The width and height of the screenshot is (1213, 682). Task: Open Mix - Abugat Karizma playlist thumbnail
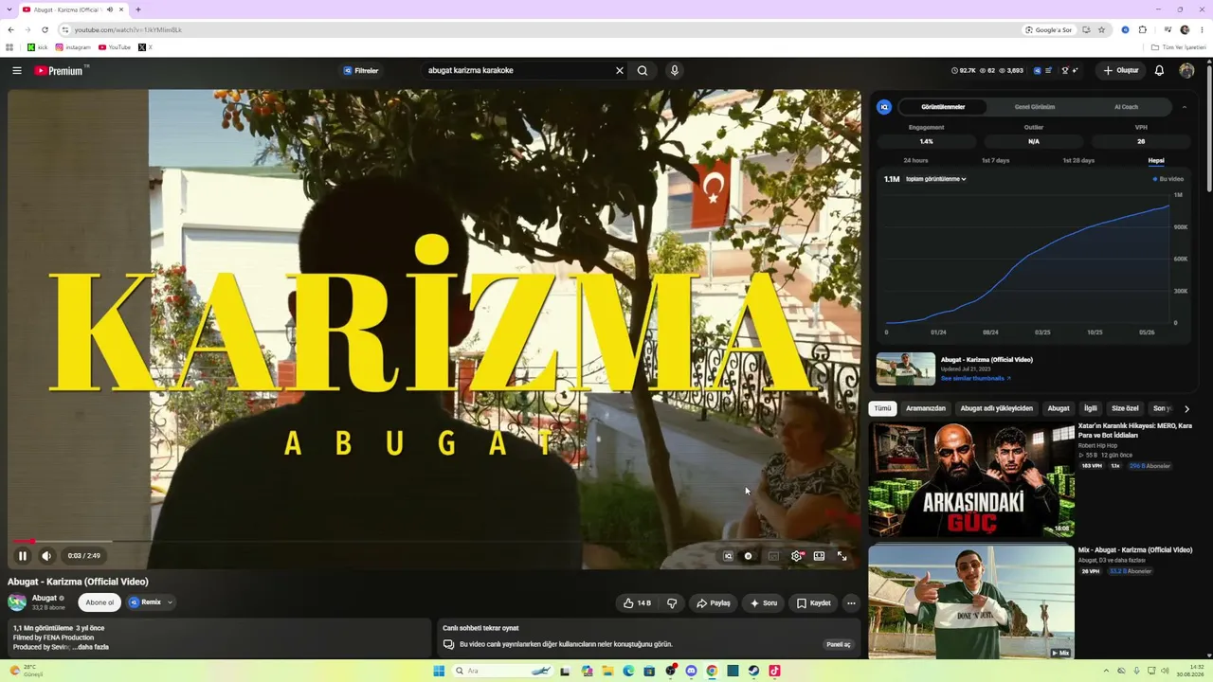[x=971, y=602]
